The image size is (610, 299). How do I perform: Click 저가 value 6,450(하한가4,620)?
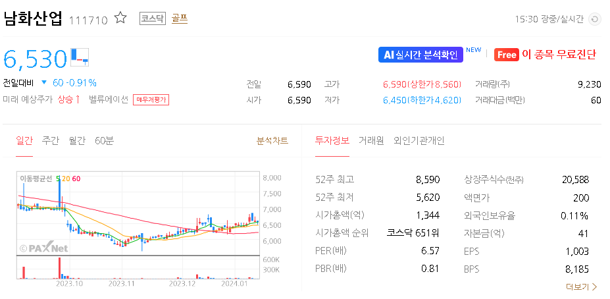click(422, 101)
